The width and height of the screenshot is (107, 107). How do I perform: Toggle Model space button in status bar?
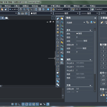pyautogui.click(x=48, y=104)
